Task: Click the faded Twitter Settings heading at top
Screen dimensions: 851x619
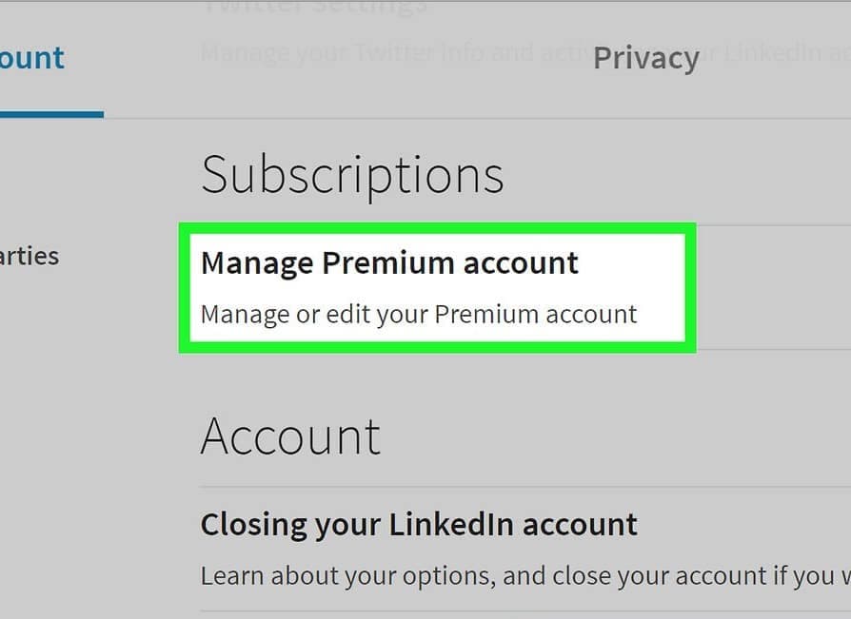Action: (314, 8)
